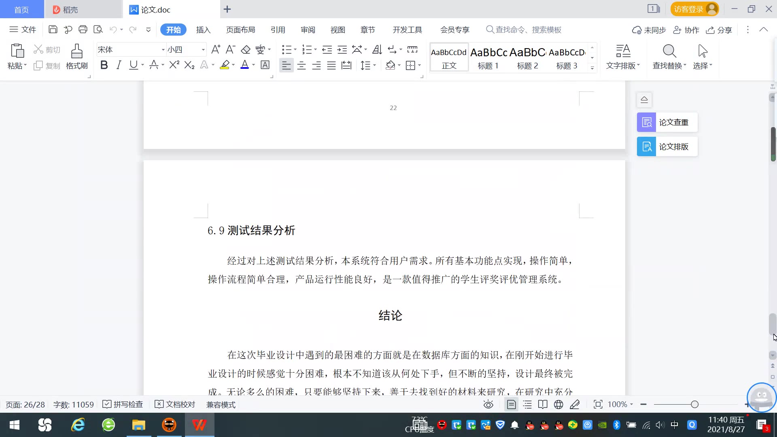Open thesis plagiarism check panel
Image resolution: width=777 pixels, height=437 pixels.
(x=667, y=122)
